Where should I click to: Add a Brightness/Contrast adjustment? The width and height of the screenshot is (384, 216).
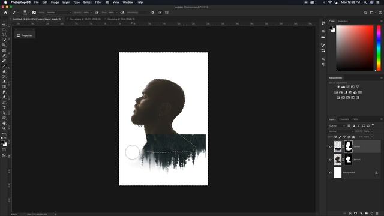click(x=338, y=86)
